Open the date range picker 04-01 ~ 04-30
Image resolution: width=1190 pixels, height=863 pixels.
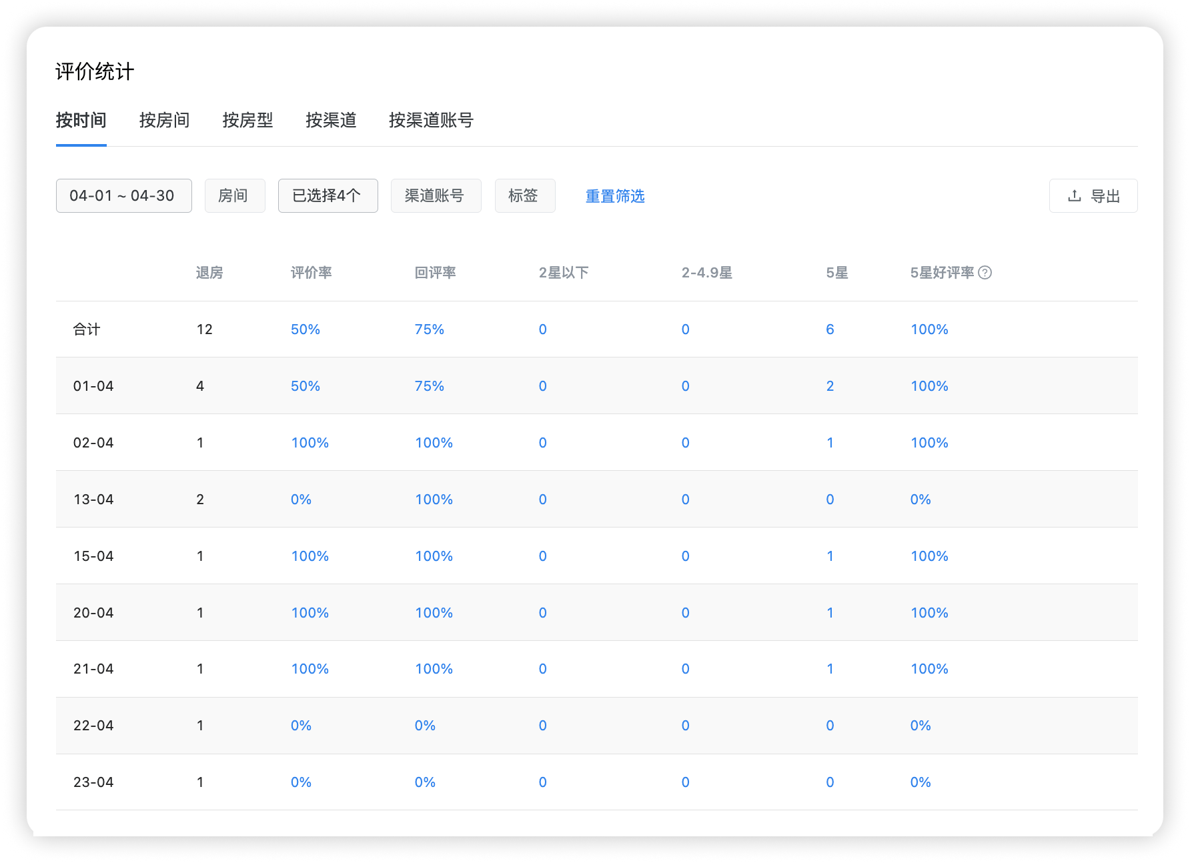coord(123,195)
